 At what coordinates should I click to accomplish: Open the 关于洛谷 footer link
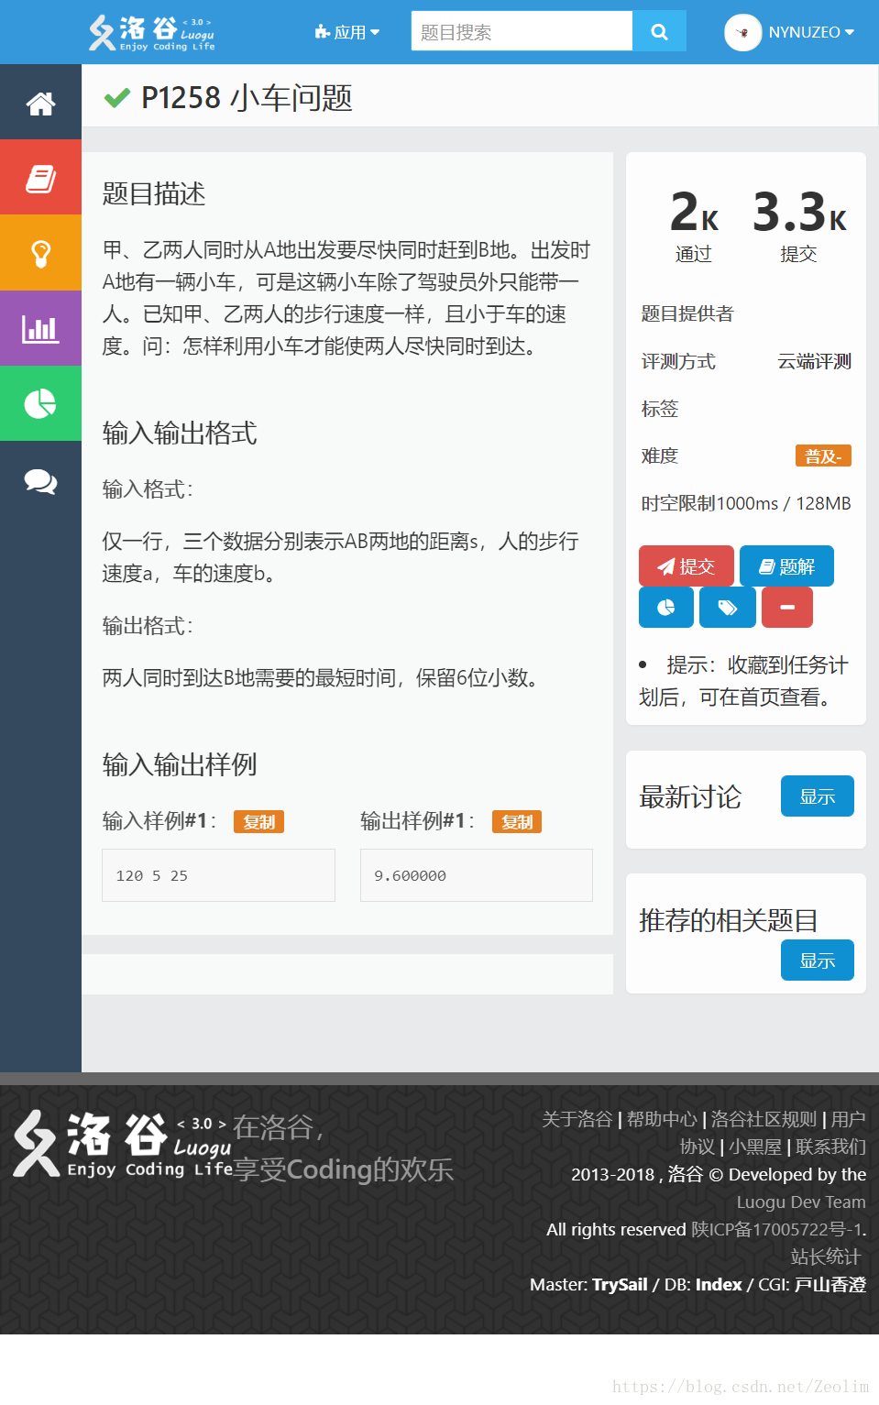click(x=577, y=1119)
